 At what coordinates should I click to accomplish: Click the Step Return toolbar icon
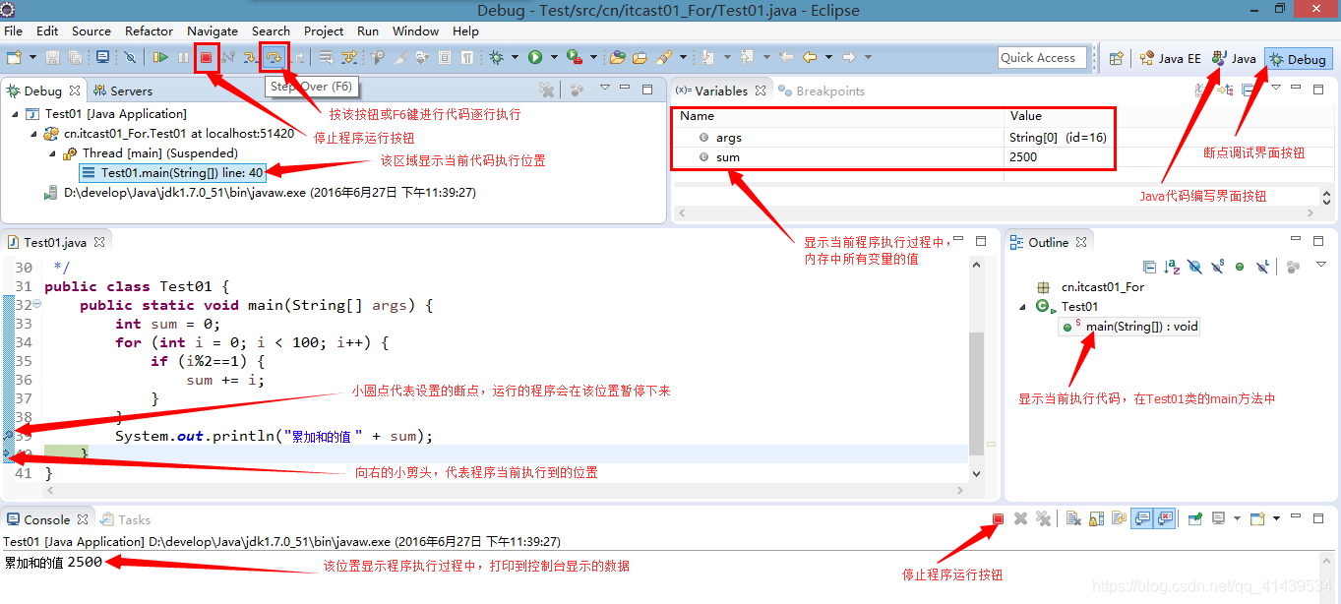pos(297,57)
